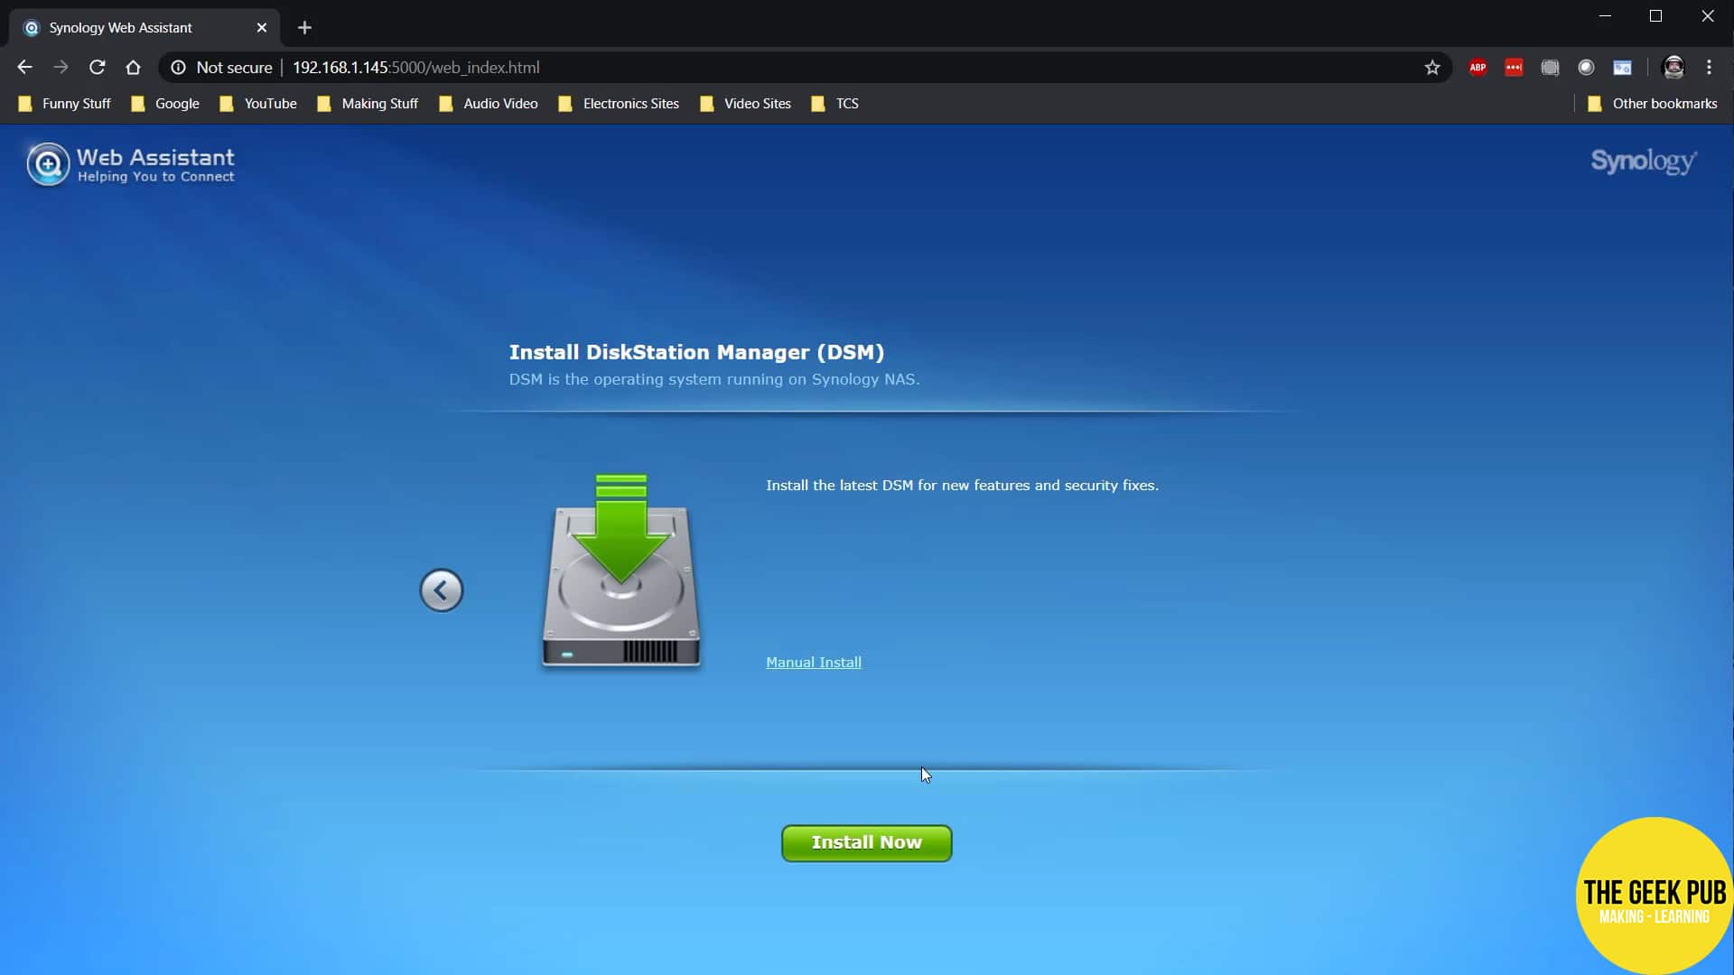Screen dimensions: 1734x975
Task: Click the blue window extension icon
Action: [1622, 67]
